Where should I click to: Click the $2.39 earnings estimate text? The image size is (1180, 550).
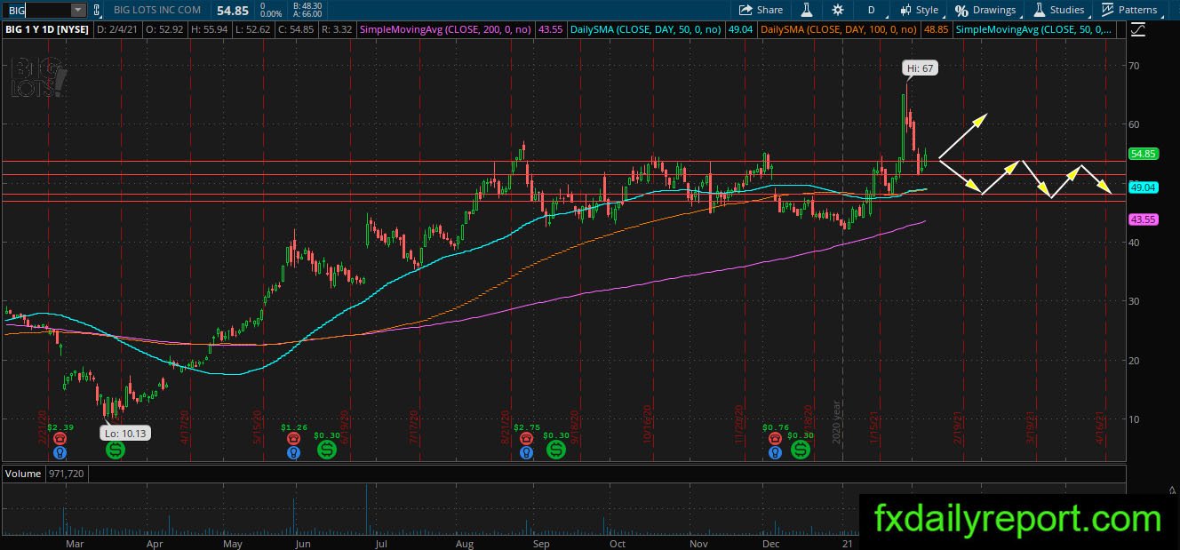coord(59,427)
